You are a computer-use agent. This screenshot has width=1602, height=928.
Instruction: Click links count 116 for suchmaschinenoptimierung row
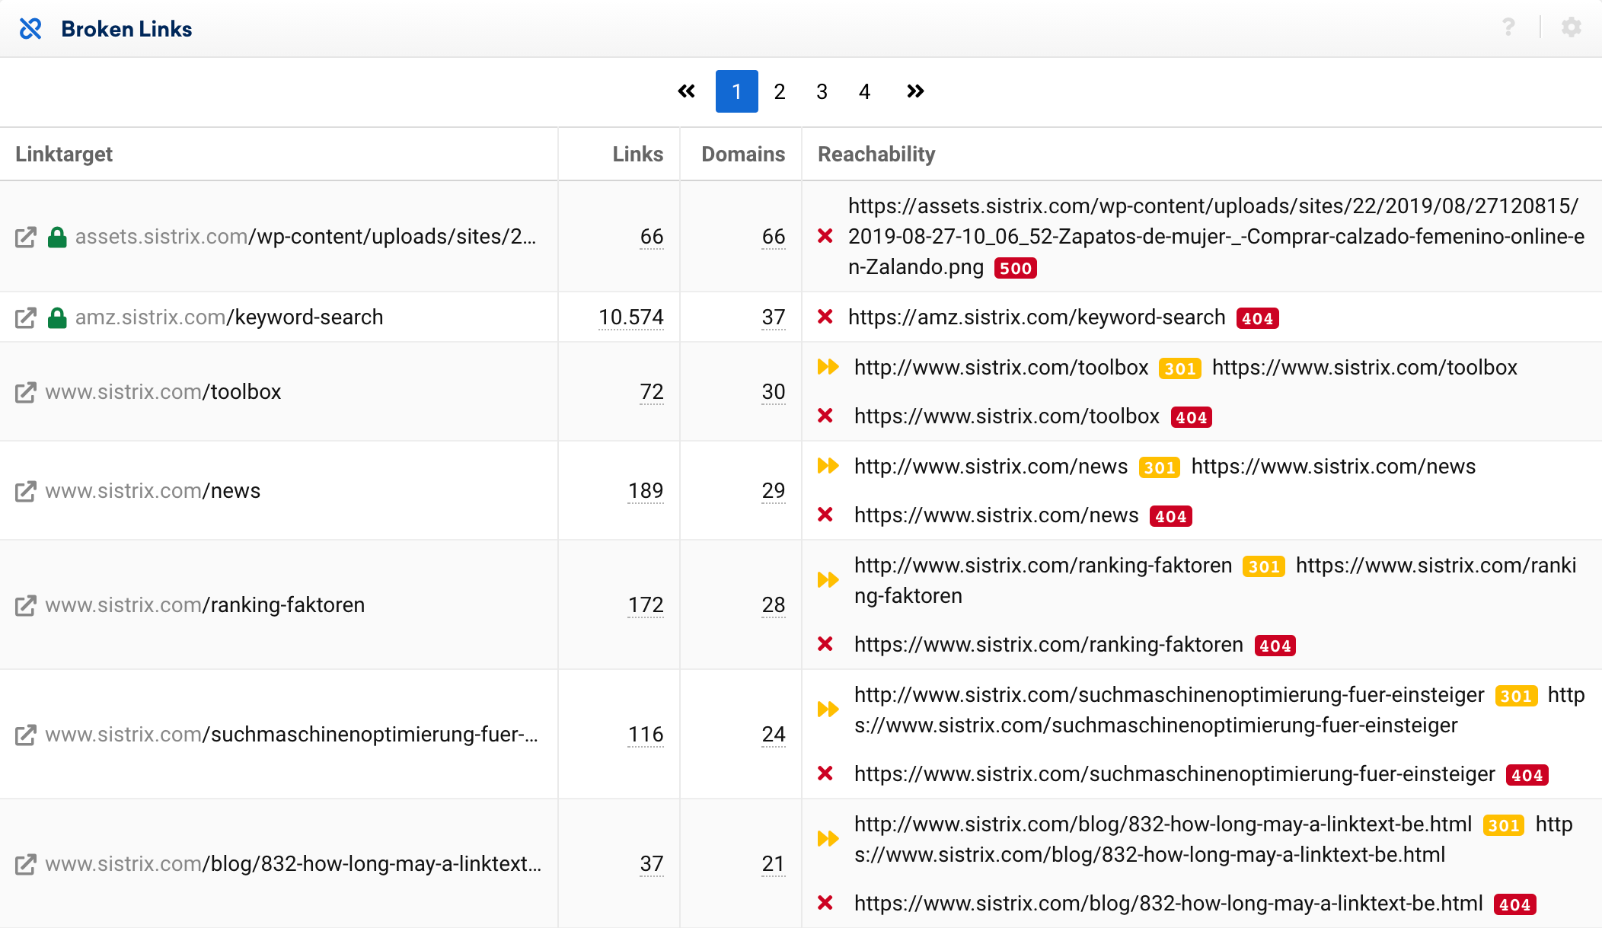pos(646,735)
